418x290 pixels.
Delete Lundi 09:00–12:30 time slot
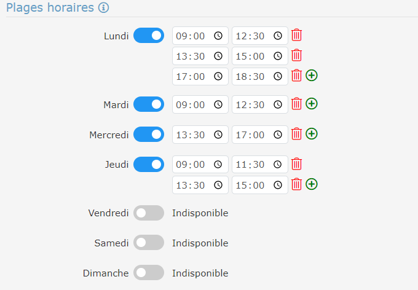click(x=297, y=35)
